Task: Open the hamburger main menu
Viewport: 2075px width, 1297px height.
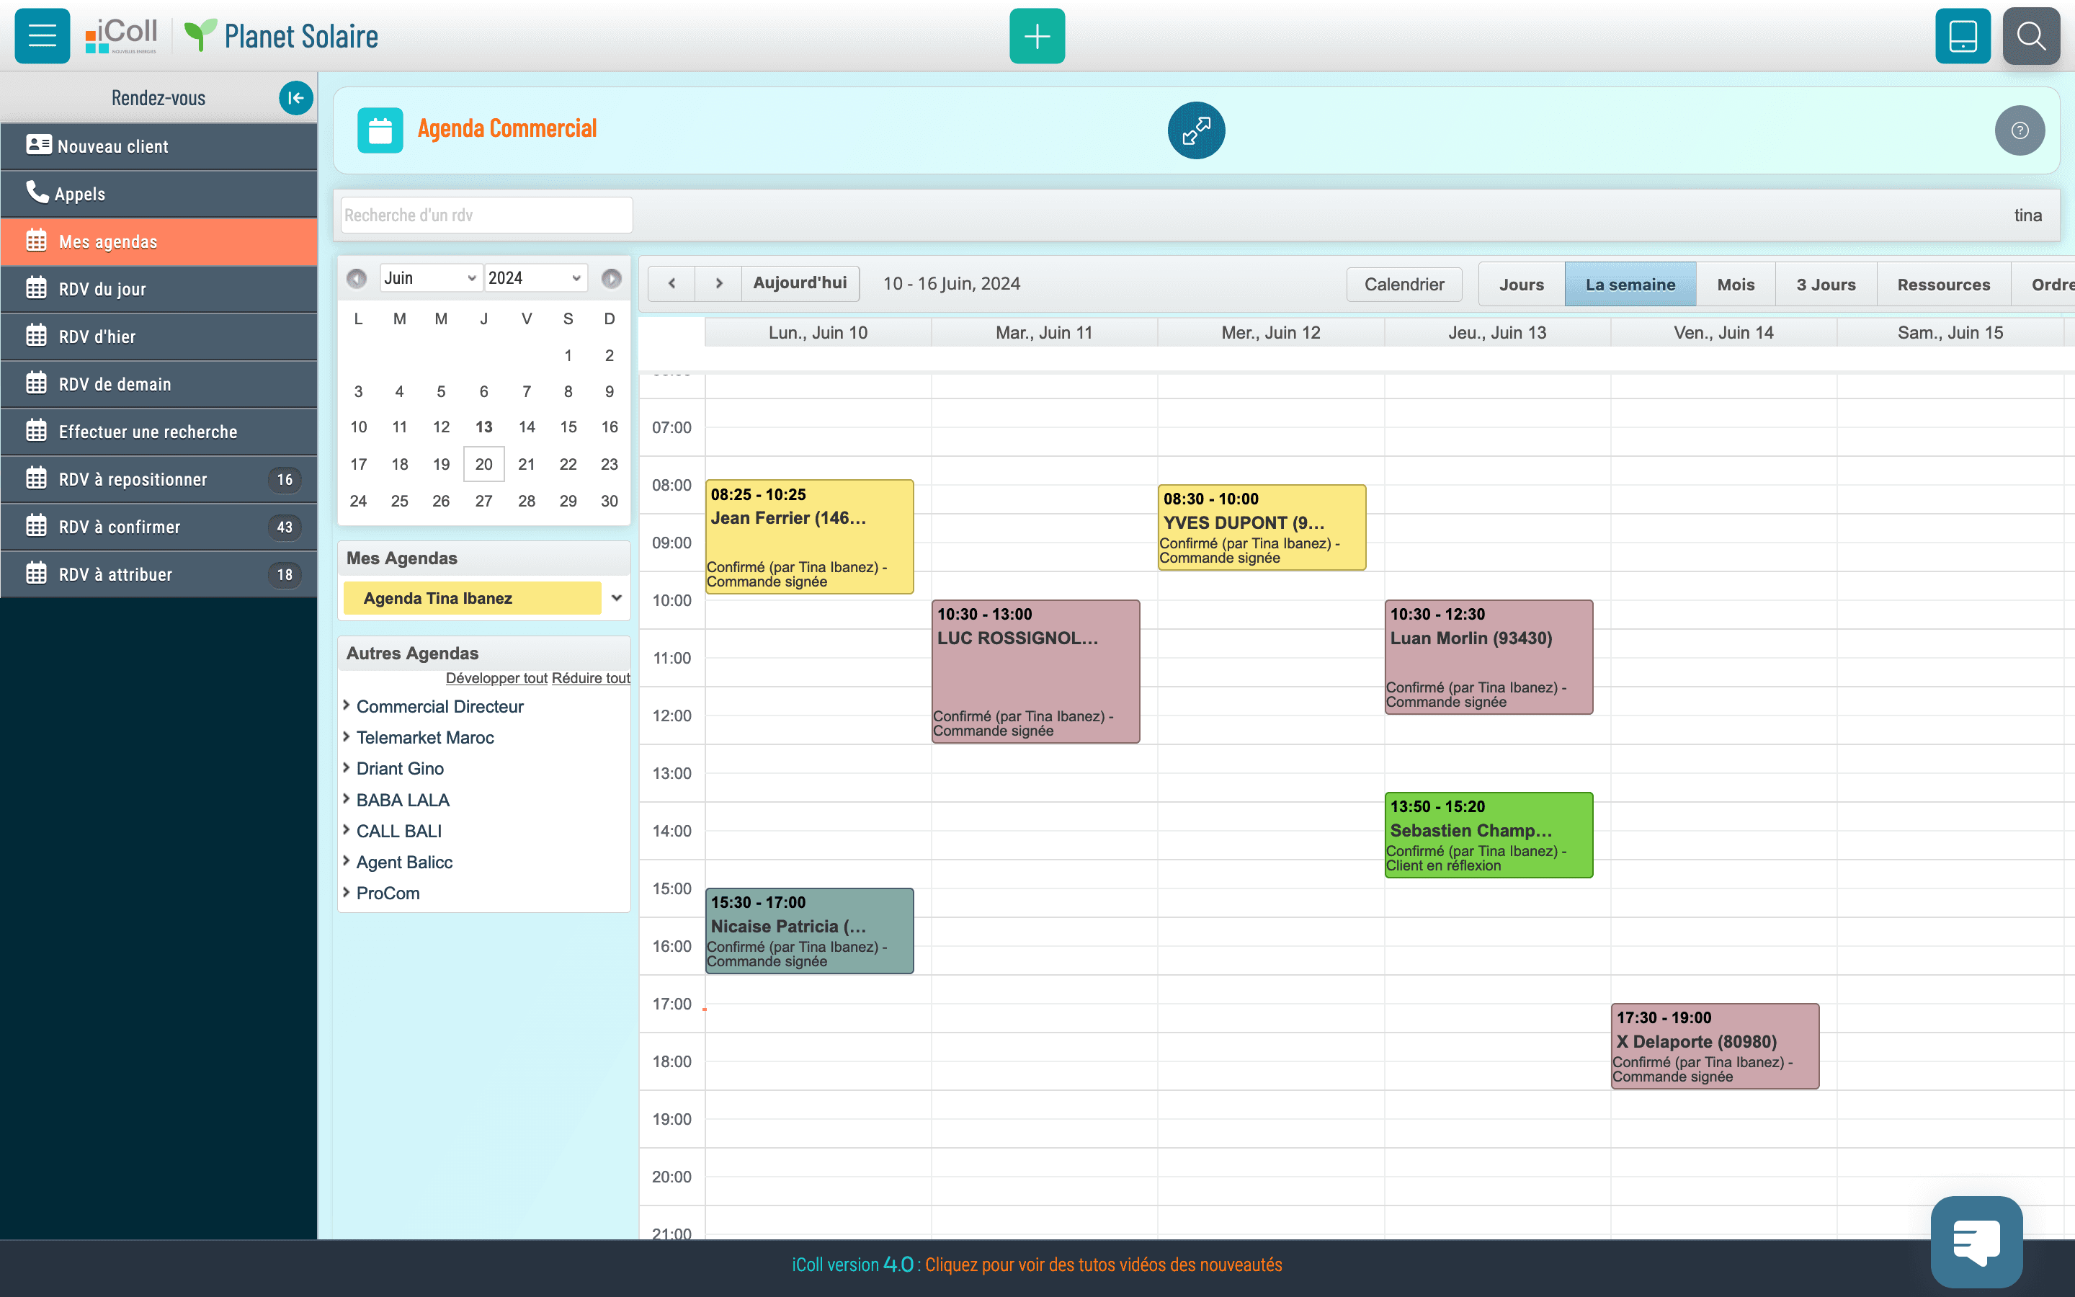Action: [42, 36]
